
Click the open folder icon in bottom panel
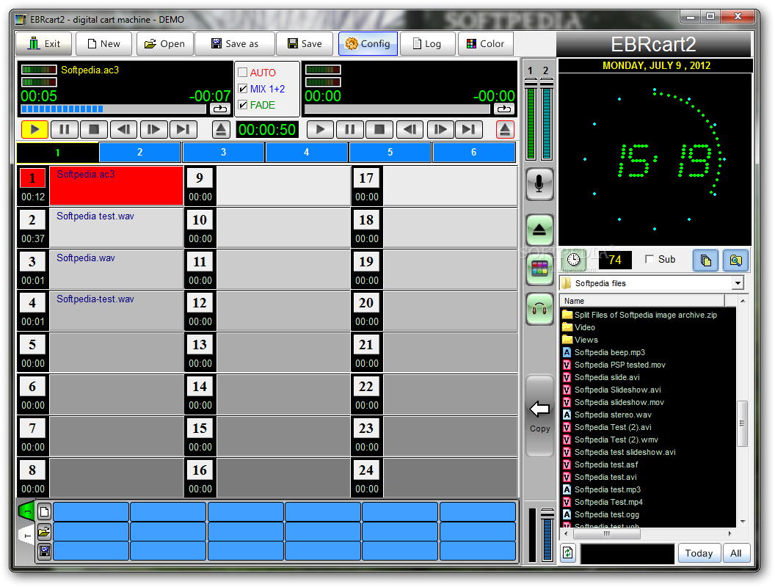pos(45,532)
